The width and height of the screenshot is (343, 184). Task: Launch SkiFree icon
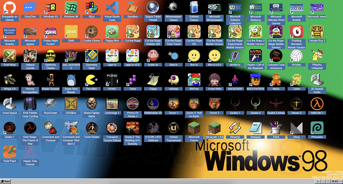click(194, 80)
